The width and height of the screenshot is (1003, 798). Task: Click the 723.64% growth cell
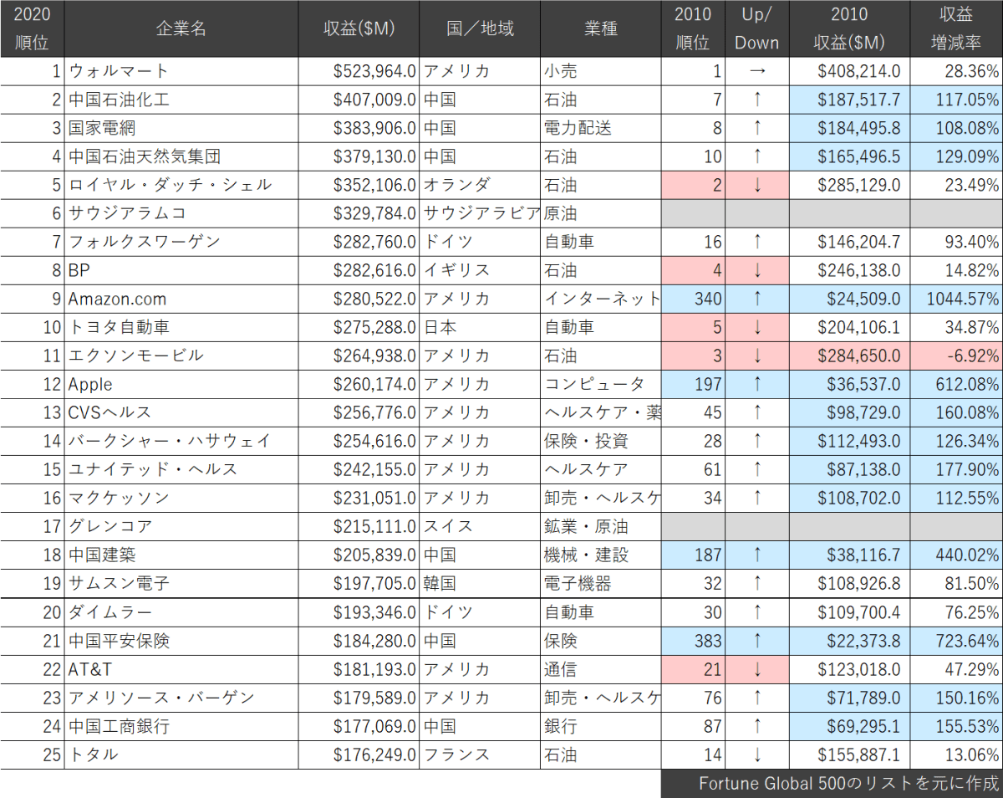[956, 640]
